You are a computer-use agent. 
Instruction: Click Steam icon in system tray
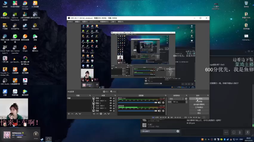pos(228,139)
